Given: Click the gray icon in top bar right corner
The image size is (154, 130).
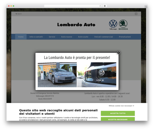Looking at the screenshot, I should [x=136, y=14].
